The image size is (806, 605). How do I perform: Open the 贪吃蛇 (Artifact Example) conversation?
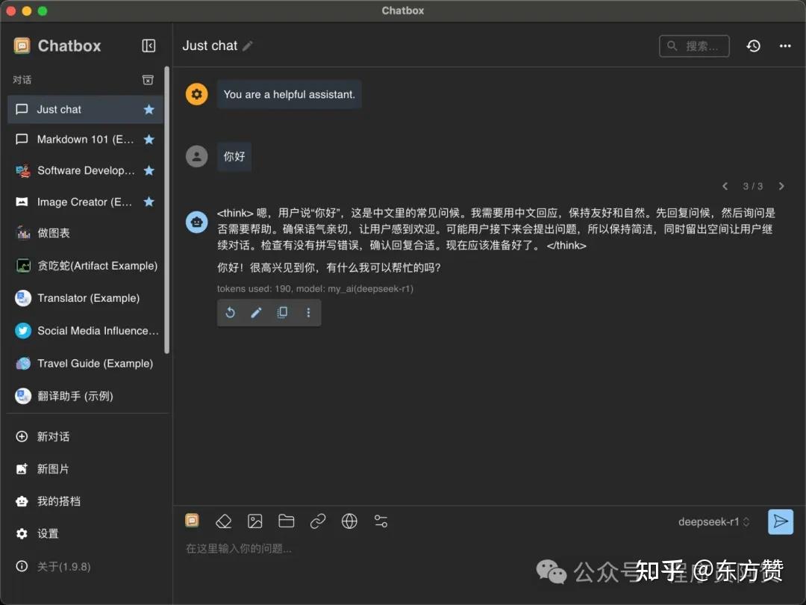[x=85, y=265]
